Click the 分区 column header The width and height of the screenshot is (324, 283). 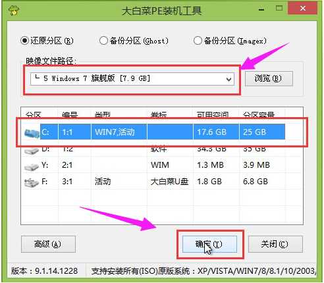(x=34, y=115)
